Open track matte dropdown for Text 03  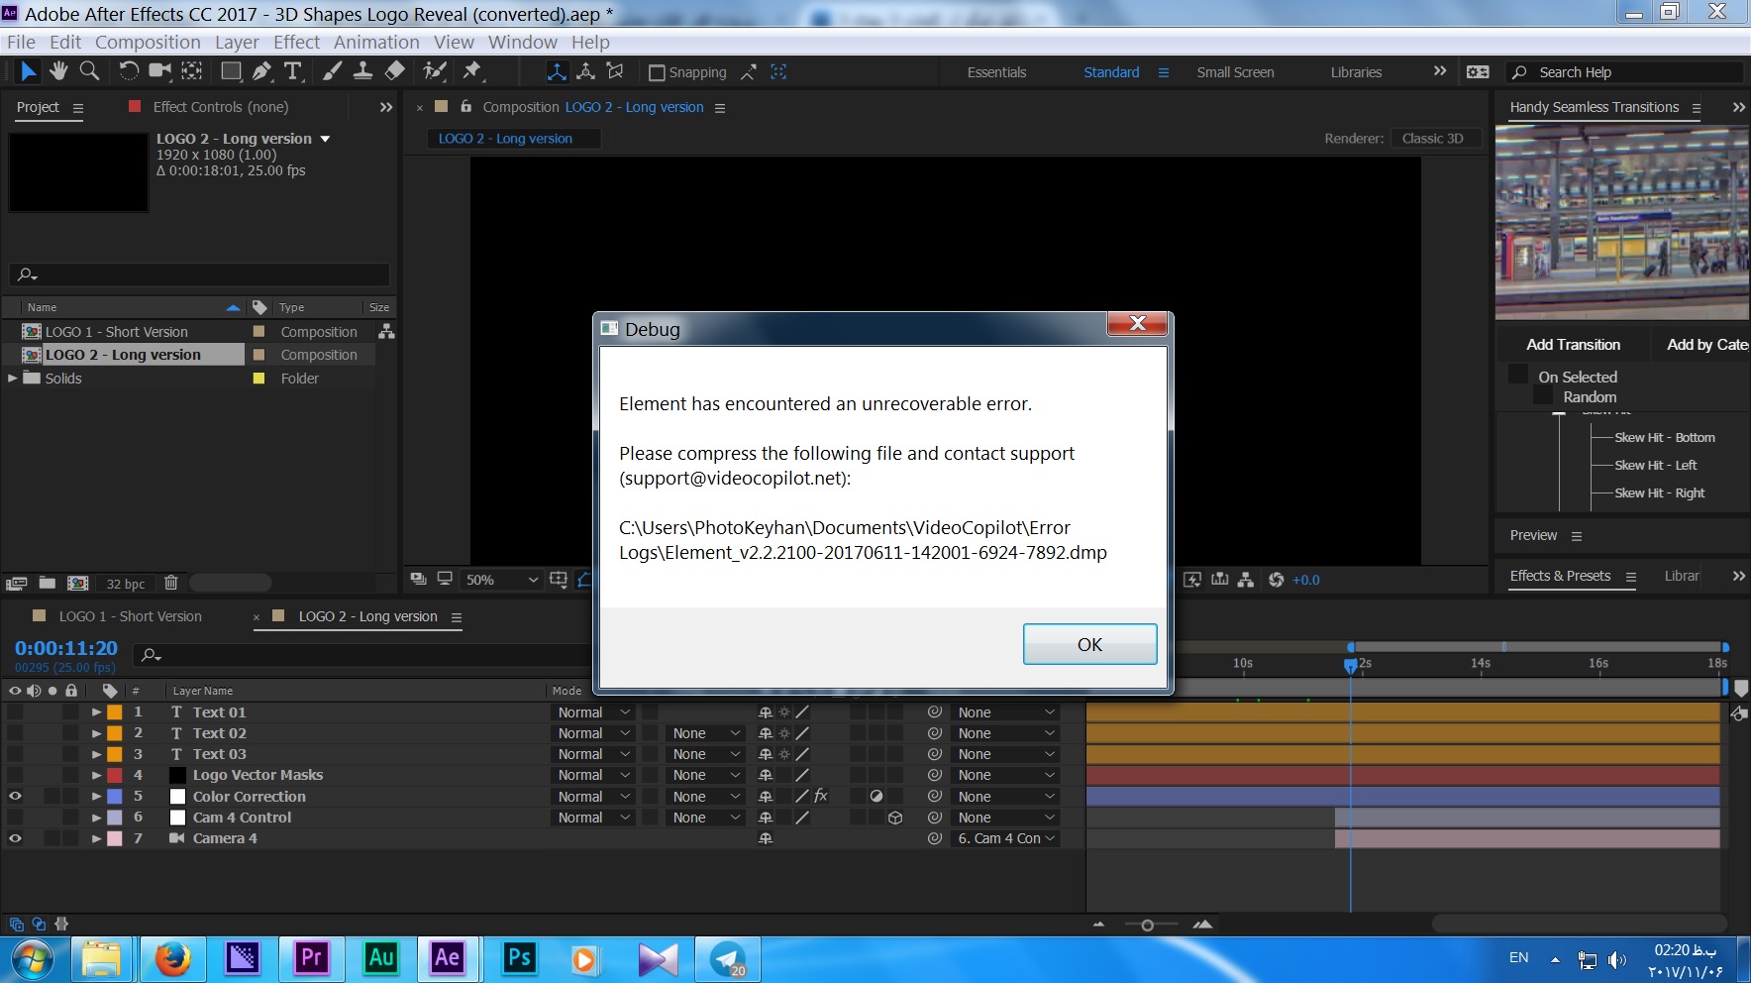(x=706, y=754)
